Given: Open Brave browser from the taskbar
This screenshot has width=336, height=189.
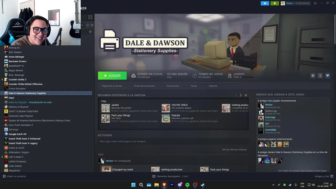Looking at the screenshot, I should tap(164, 185).
